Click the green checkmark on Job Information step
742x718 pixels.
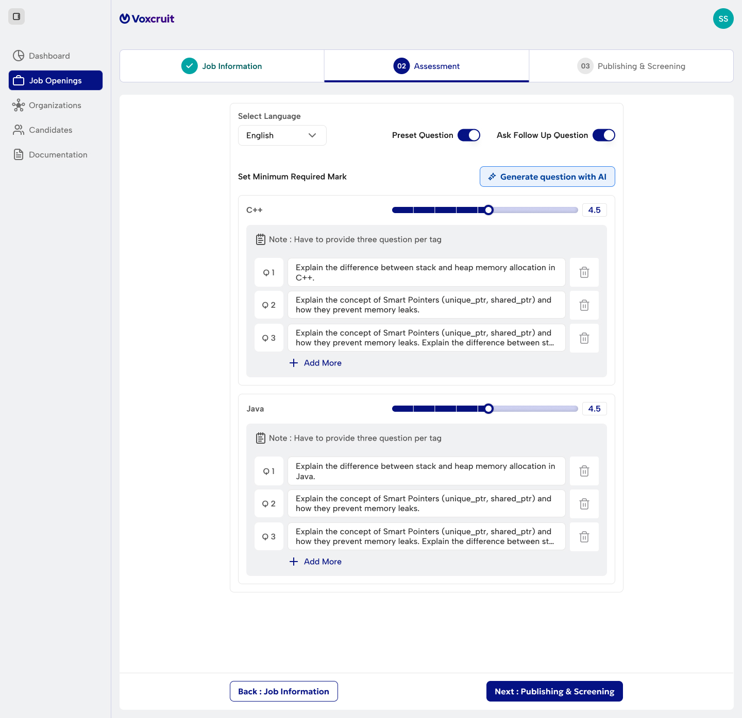click(190, 66)
